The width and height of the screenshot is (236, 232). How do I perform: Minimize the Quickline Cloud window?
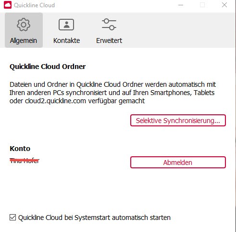pyautogui.click(x=181, y=5)
